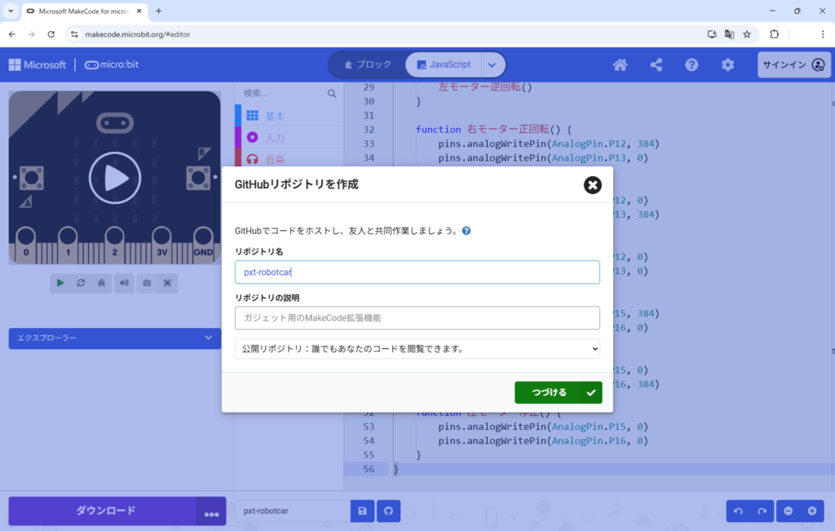The height and width of the screenshot is (531, 835).
Task: Go to the Home screen icon
Action: [x=620, y=65]
